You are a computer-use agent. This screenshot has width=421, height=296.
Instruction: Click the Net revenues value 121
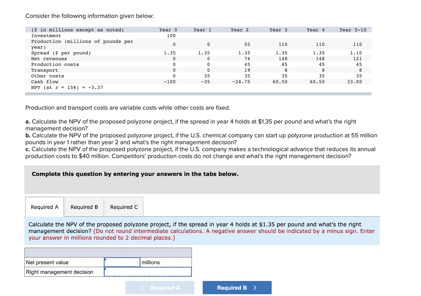coord(357,59)
